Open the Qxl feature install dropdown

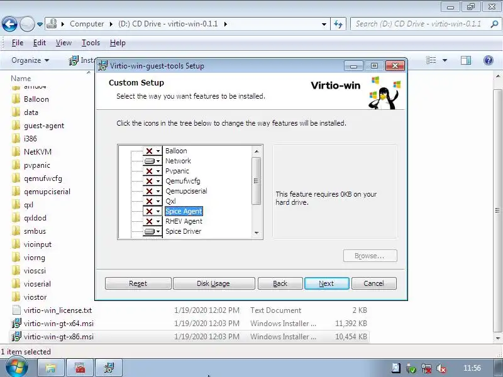click(152, 201)
